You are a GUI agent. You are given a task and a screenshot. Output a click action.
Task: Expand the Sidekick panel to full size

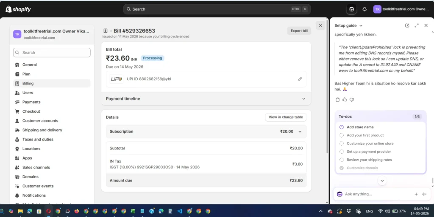[x=417, y=25]
